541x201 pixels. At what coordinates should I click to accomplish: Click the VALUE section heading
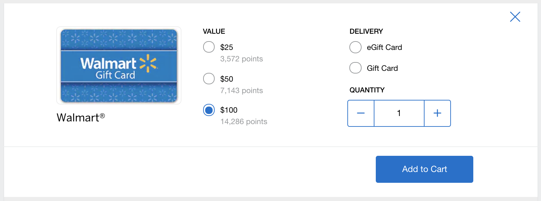pyautogui.click(x=214, y=31)
